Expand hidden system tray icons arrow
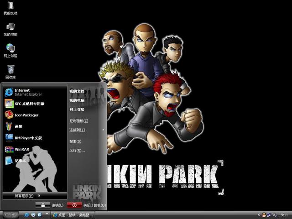The image size is (292, 219). tap(259, 215)
